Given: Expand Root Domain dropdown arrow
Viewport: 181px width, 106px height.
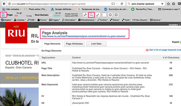Looking at the screenshot, I should pyautogui.click(x=51, y=15).
